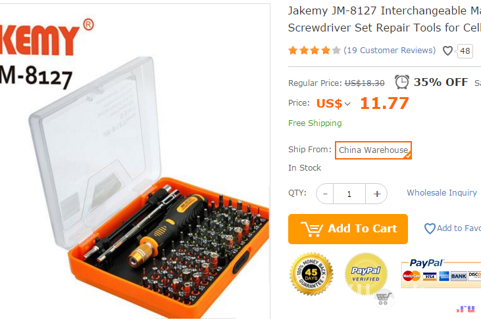Click the PayPal Verified gold seal
481x319 pixels.
tap(366, 274)
